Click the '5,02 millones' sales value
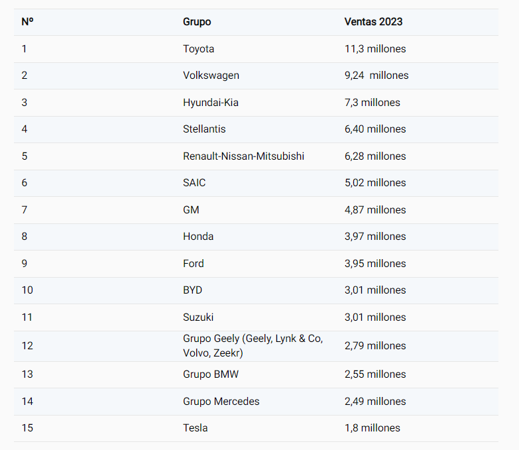Screen dimensions: 519x450 375,183
